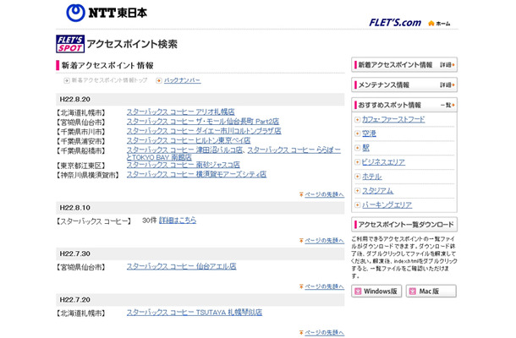Click ページの先頭へ under H22.7.20 section
The image size is (516, 338).
coord(324,333)
